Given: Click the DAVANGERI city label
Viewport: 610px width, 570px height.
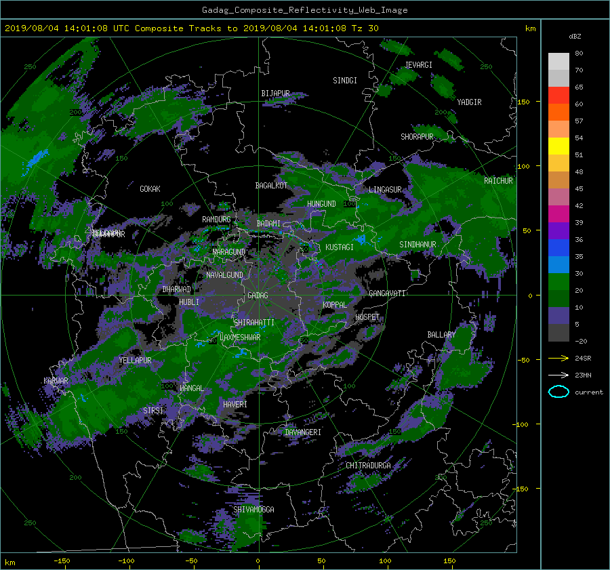Looking at the screenshot, I should pyautogui.click(x=303, y=432).
